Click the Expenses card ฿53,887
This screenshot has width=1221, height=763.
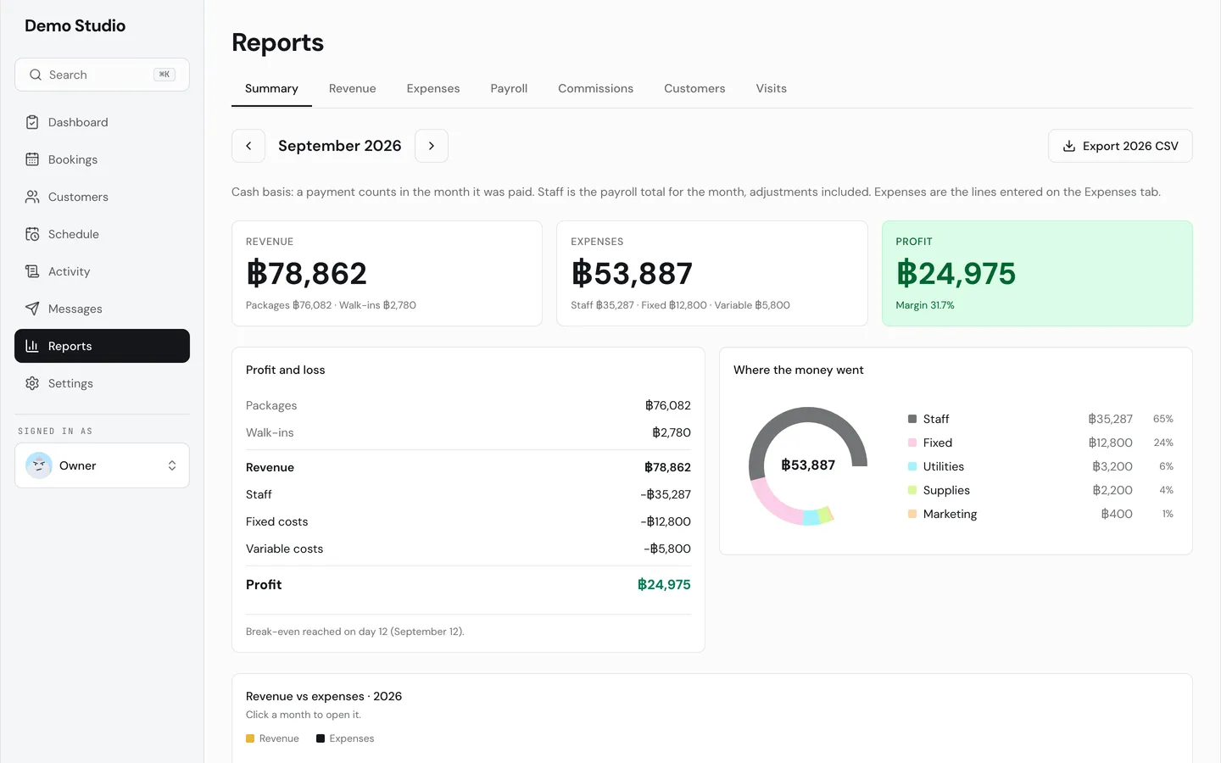click(x=712, y=273)
